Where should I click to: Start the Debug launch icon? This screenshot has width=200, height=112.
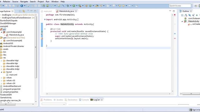click(68, 6)
